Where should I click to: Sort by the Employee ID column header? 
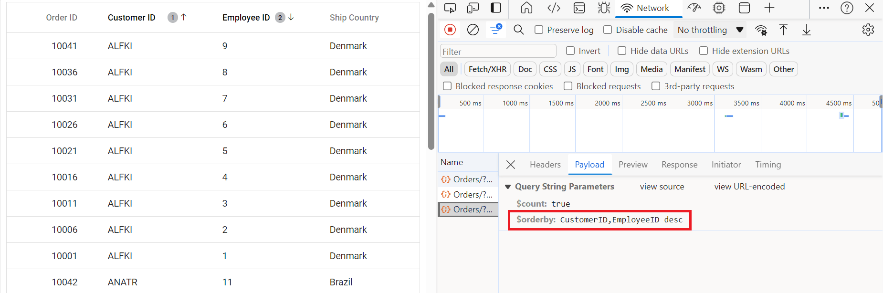tap(246, 18)
